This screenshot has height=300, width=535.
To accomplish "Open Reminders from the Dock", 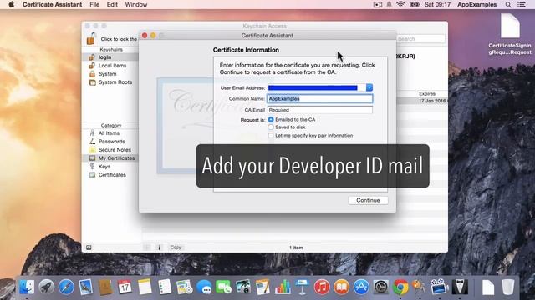I will click(x=165, y=287).
